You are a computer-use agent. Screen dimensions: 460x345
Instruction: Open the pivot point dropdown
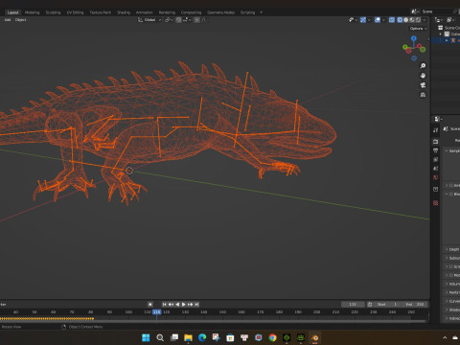pos(169,20)
